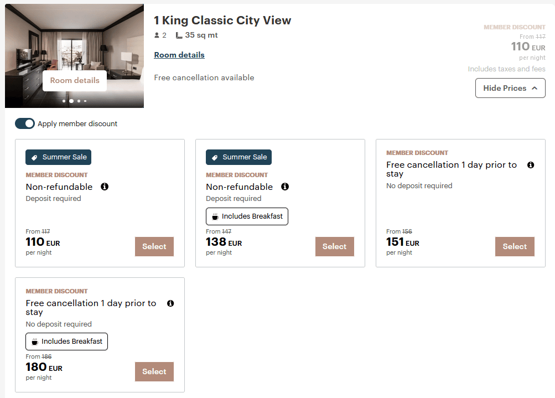Select the 110 EUR non-refundable rate
555x398 pixels.
[154, 247]
